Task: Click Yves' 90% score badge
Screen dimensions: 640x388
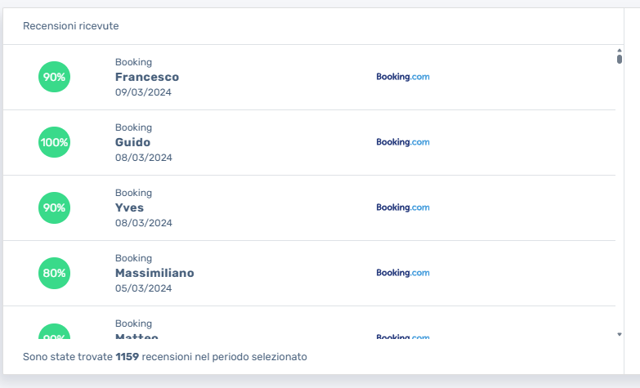Action: [55, 207]
